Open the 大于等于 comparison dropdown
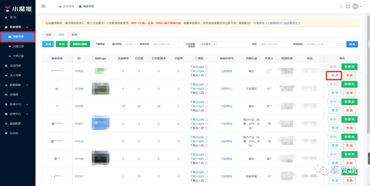Image resolution: width=370 pixels, height=186 pixels. pos(207,44)
